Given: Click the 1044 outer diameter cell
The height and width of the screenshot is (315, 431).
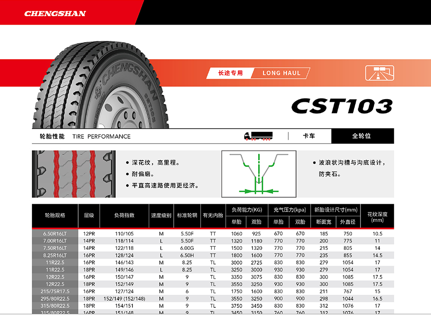Looking at the screenshot, I should pos(347,298).
